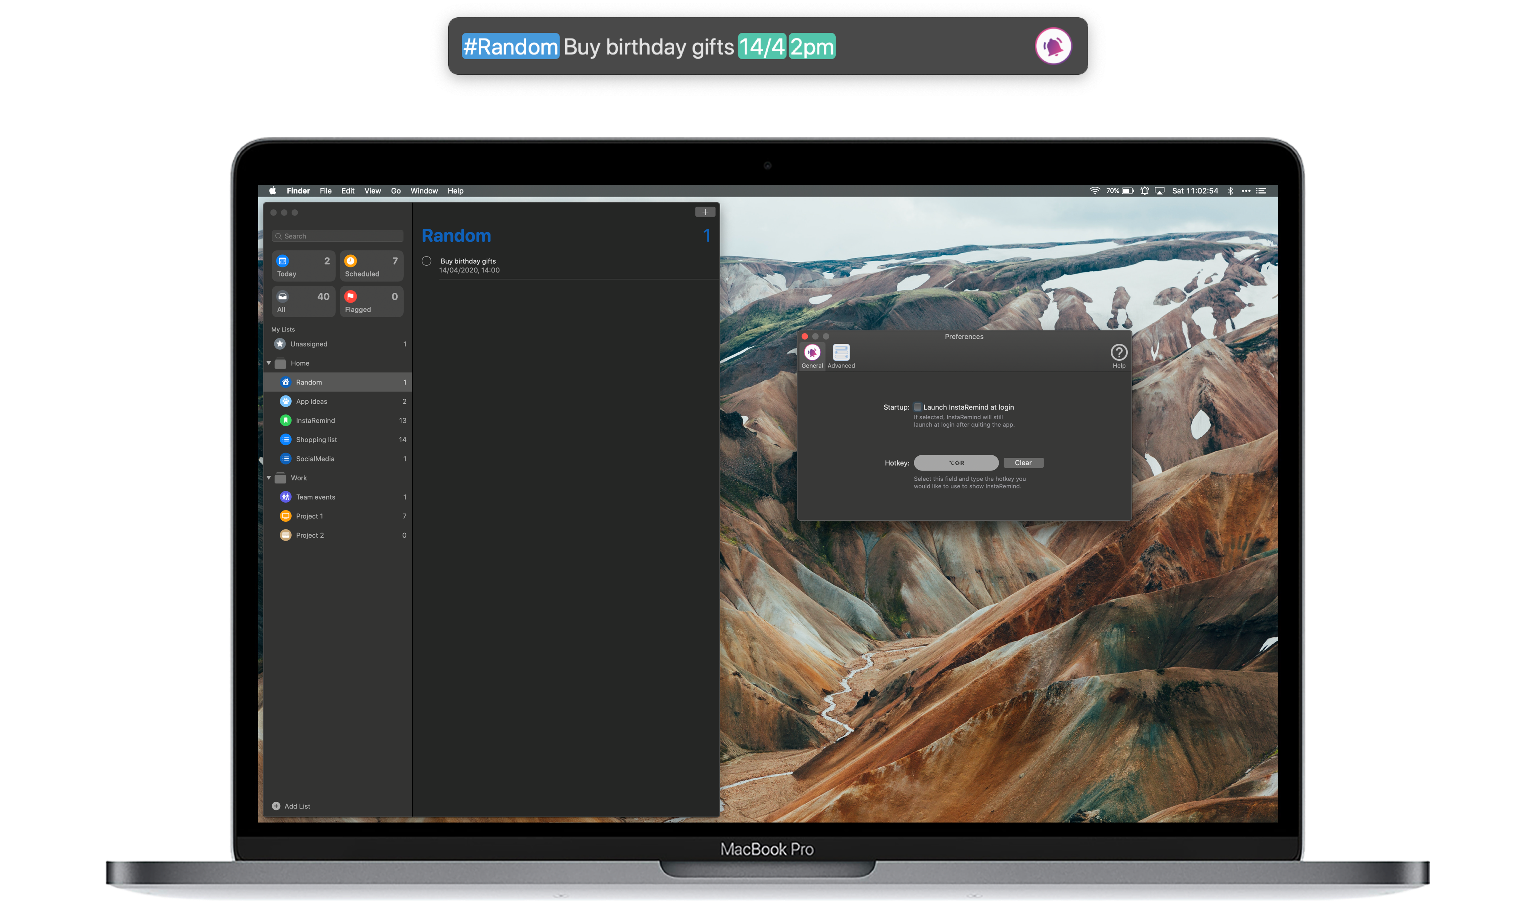1537x901 pixels.
Task: Select the Today smart list tile
Action: click(x=304, y=266)
